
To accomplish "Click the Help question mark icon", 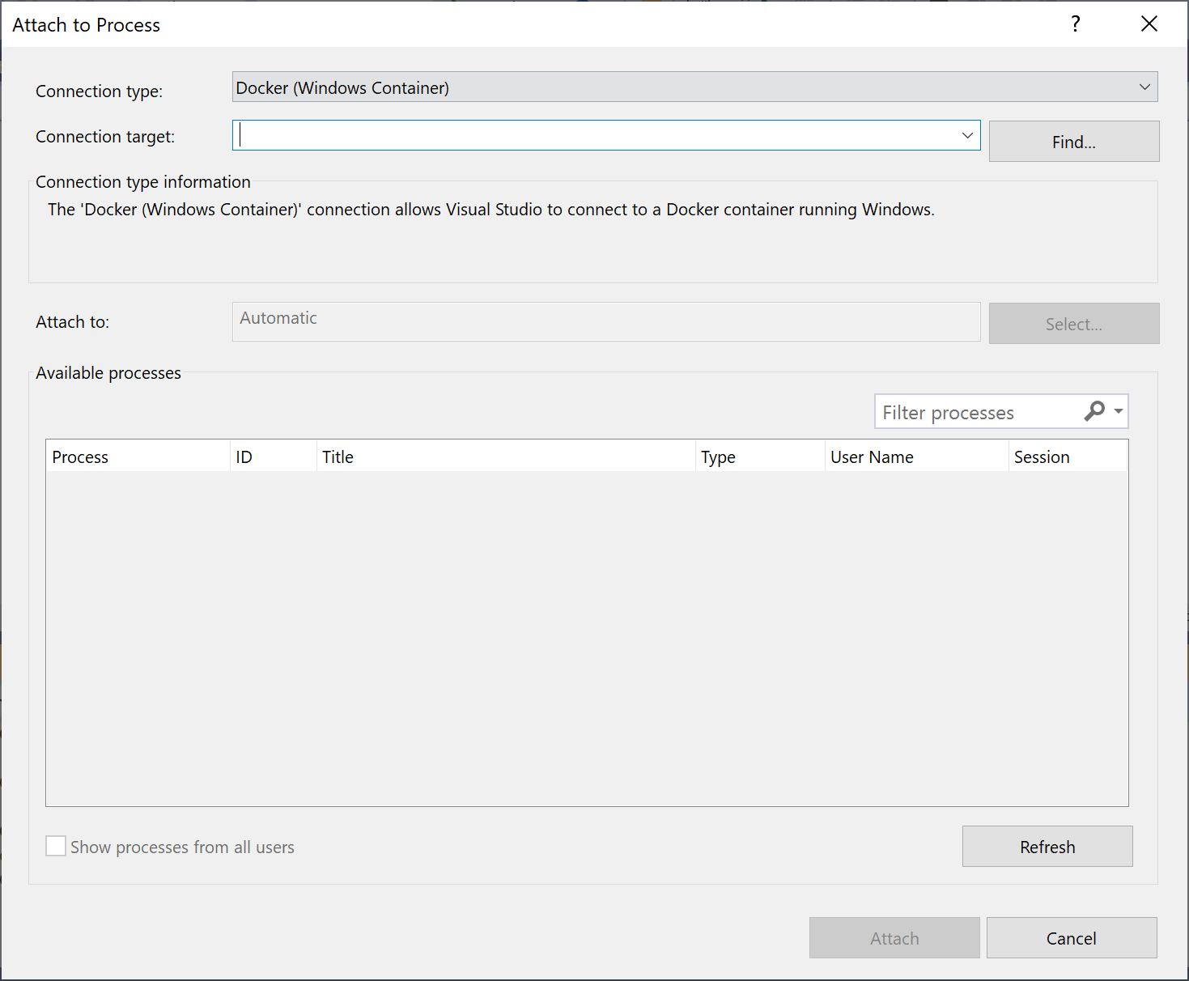I will coord(1075,23).
